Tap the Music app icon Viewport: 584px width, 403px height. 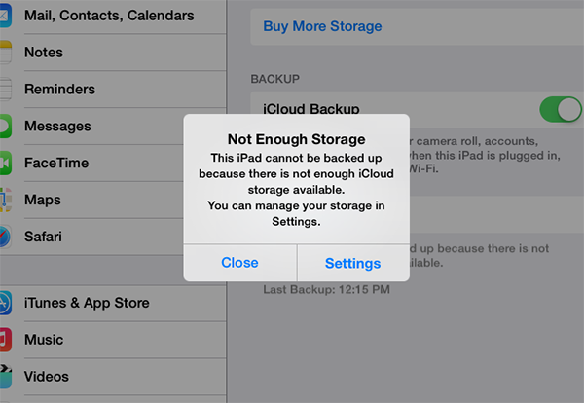point(5,340)
